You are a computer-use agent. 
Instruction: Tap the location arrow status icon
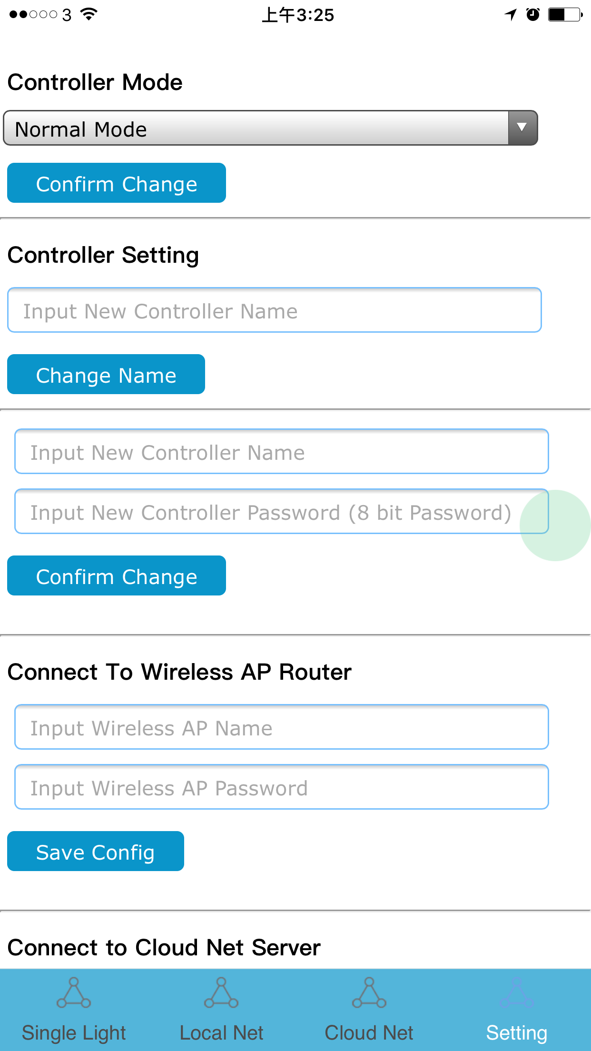pos(509,14)
